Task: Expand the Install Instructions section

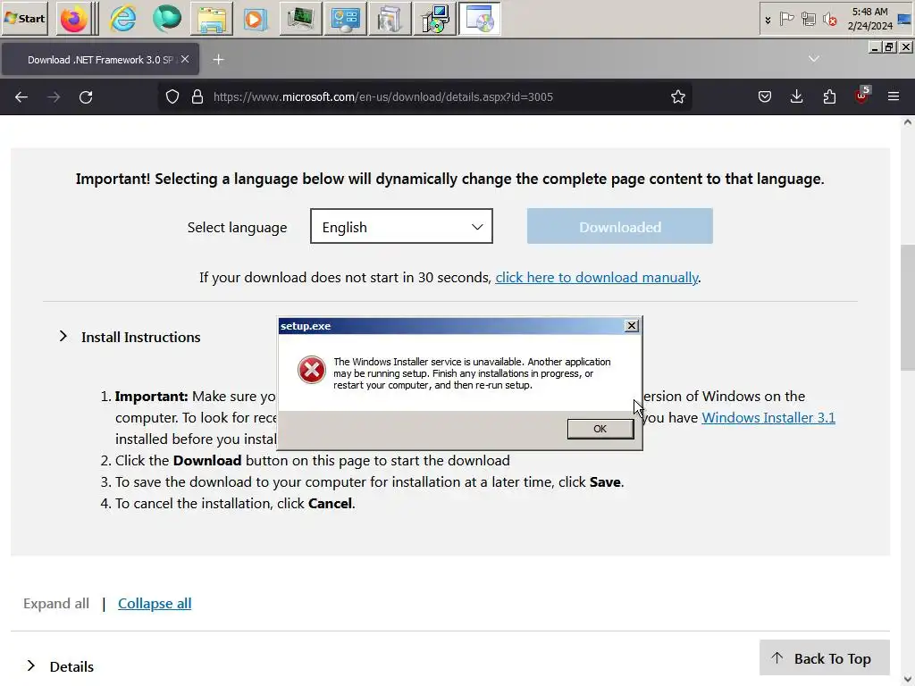Action: 130,337
